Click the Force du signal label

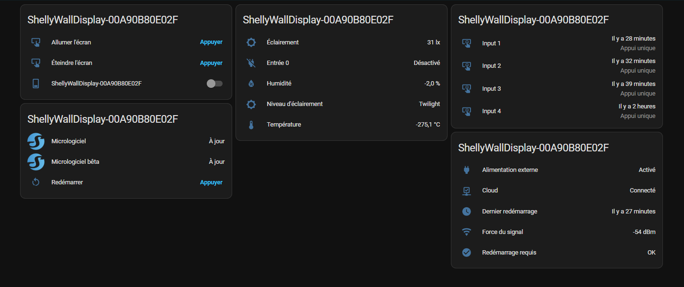click(x=503, y=232)
